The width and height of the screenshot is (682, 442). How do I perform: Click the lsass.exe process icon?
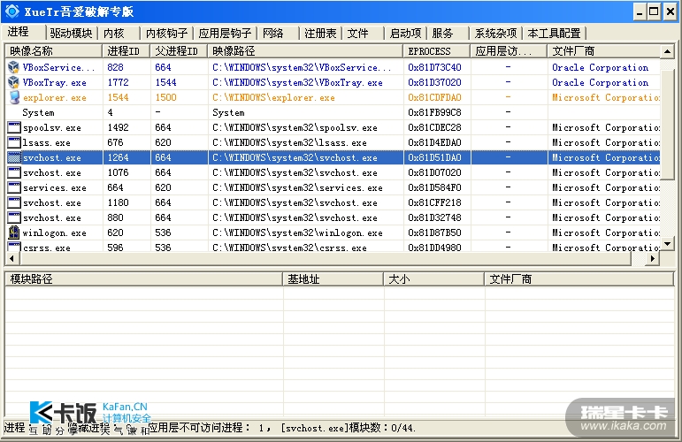click(13, 142)
